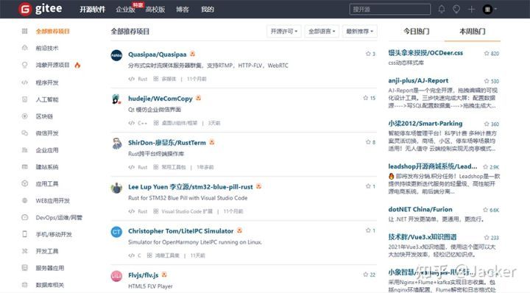The width and height of the screenshot is (530, 293).
Task: Click the WEB应用开发 sidebar icon
Action: click(x=25, y=200)
